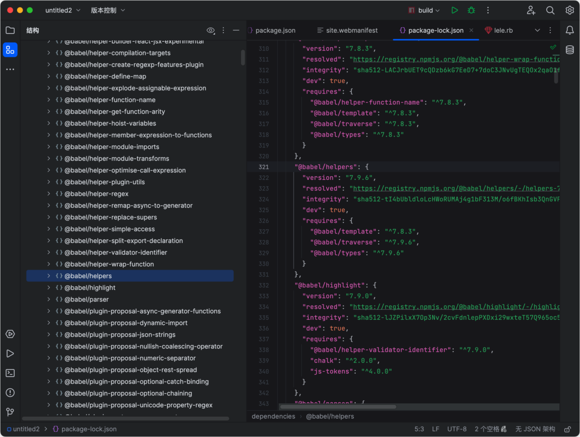Select the Structure tool window icon

[x=10, y=50]
